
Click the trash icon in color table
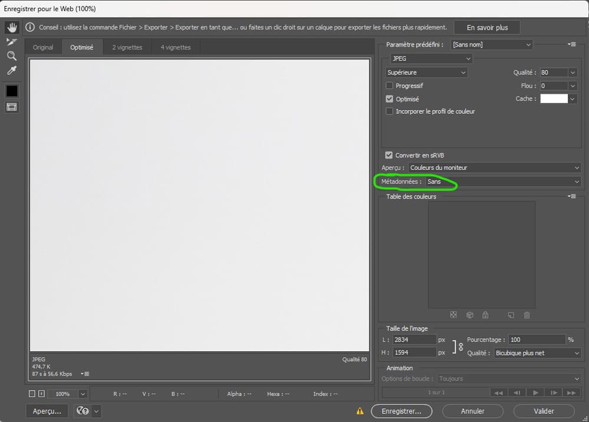[x=527, y=315]
